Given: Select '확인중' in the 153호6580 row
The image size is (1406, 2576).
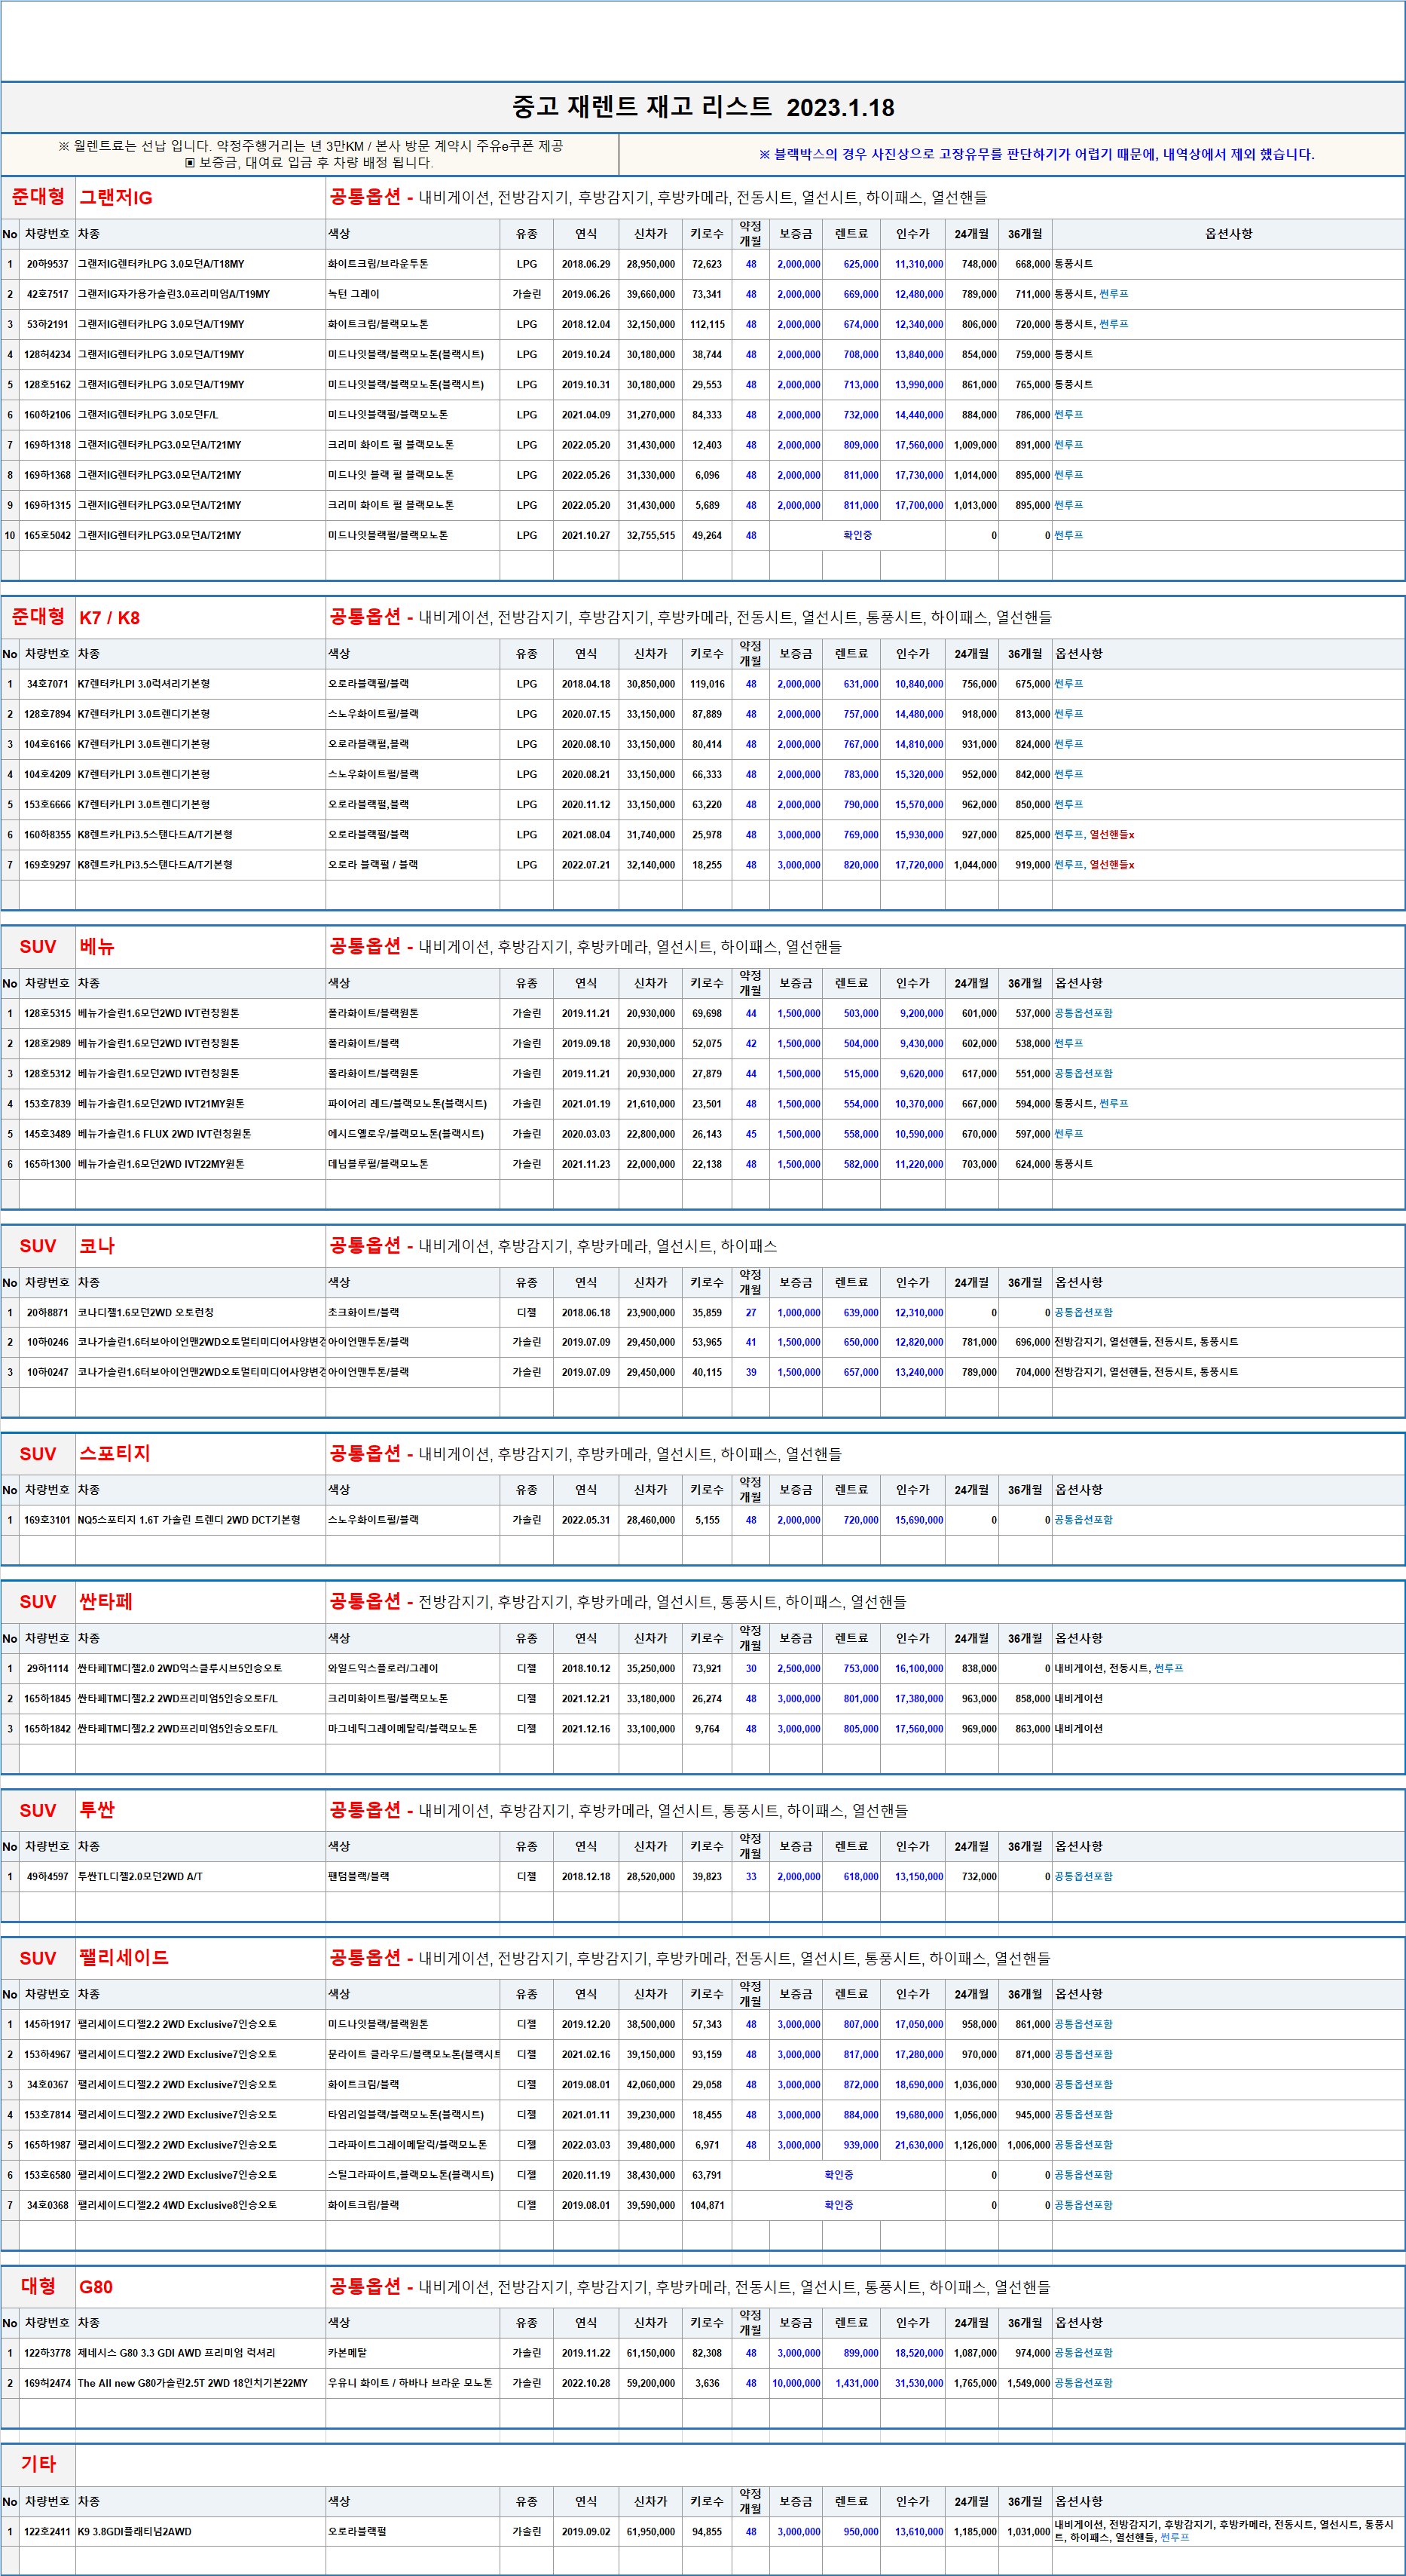Looking at the screenshot, I should (x=839, y=2174).
